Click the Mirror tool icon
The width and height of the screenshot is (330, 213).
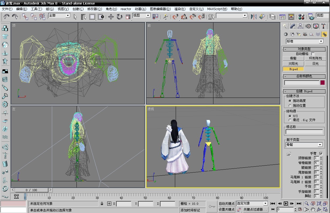[x=253, y=17]
